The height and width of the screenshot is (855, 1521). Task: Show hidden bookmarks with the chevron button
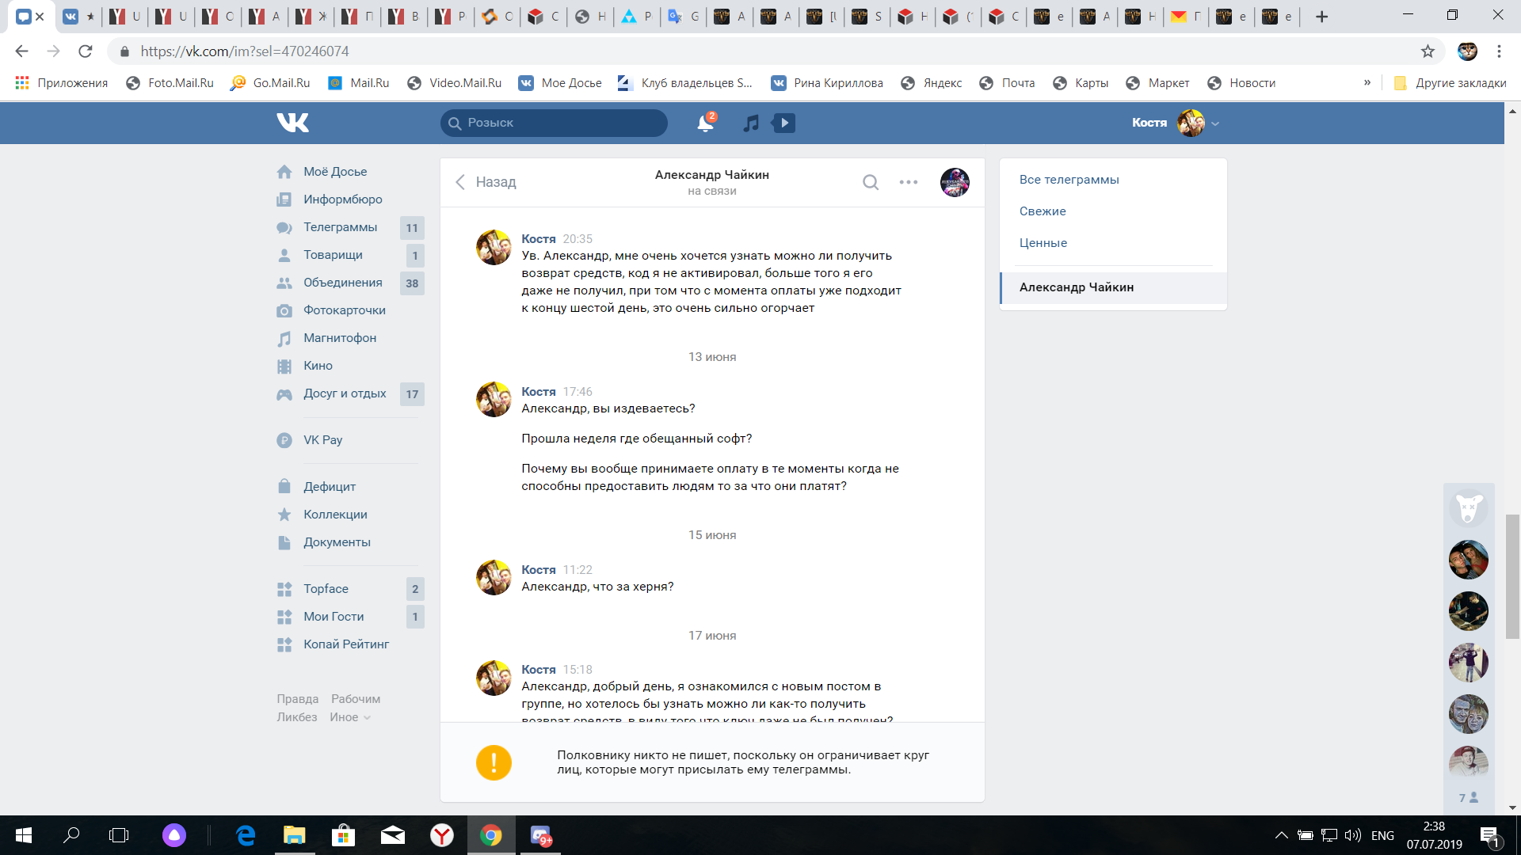(1367, 82)
